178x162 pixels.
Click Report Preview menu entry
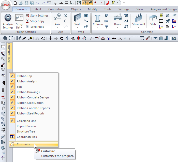26,126
